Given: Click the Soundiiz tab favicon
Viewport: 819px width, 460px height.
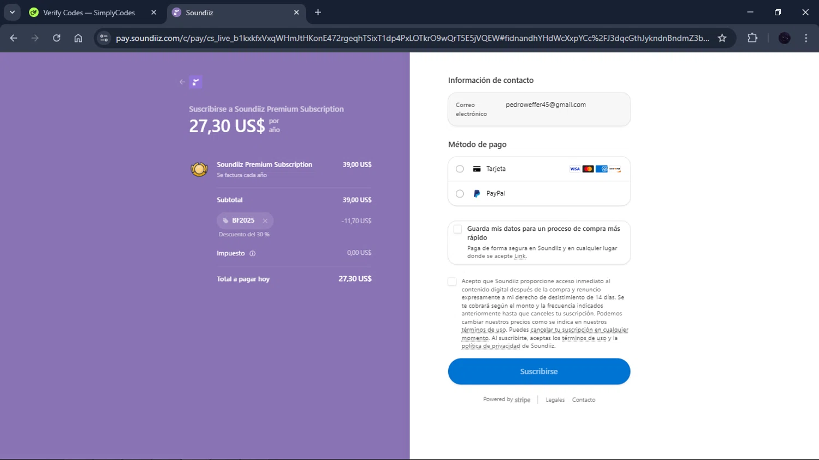Looking at the screenshot, I should [176, 13].
